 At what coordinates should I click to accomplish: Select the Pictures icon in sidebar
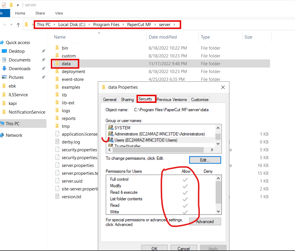pyautogui.click(x=4, y=77)
